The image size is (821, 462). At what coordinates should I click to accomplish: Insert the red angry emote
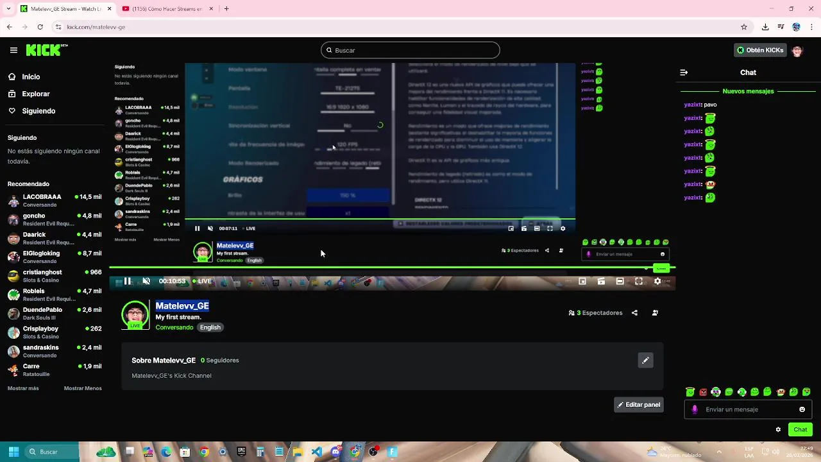[703, 392]
